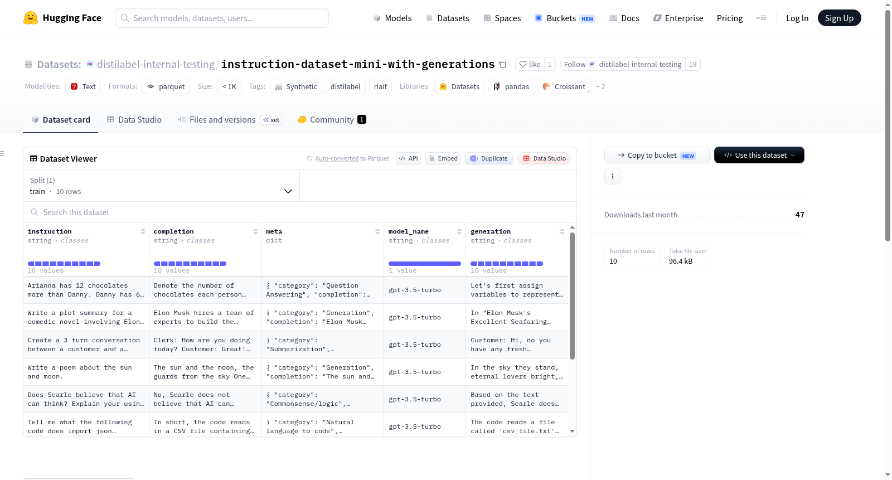Expand the navigation overflow menu icon
The width and height of the screenshot is (892, 480).
[x=761, y=18]
